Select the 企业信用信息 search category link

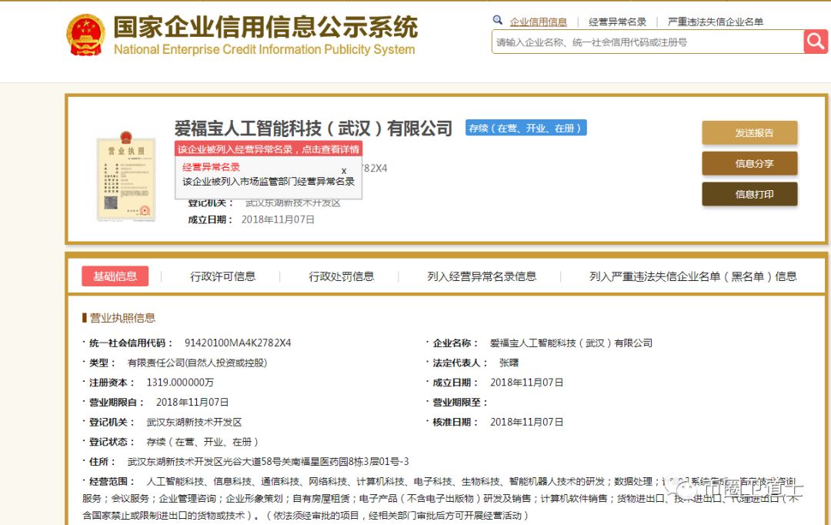538,22
